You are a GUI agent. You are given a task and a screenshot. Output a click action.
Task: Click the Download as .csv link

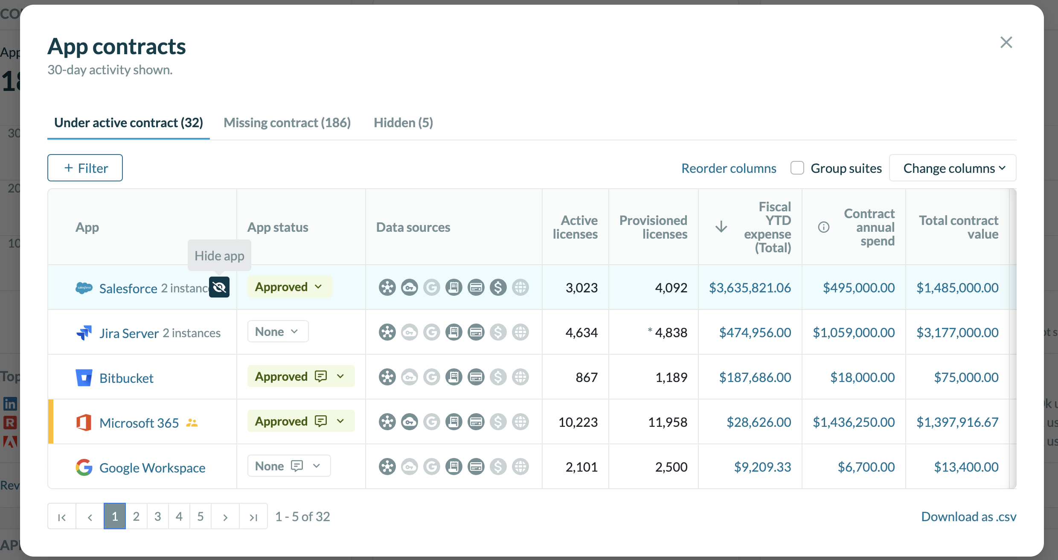click(x=968, y=516)
